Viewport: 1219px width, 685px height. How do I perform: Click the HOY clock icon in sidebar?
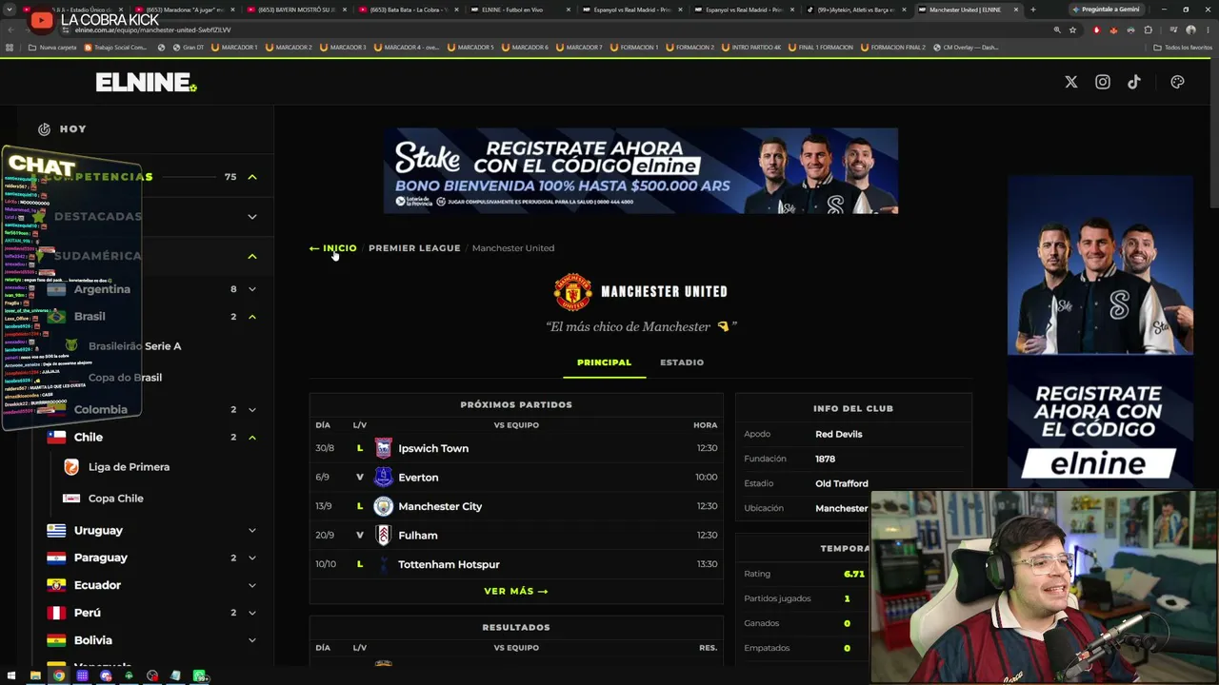44,129
